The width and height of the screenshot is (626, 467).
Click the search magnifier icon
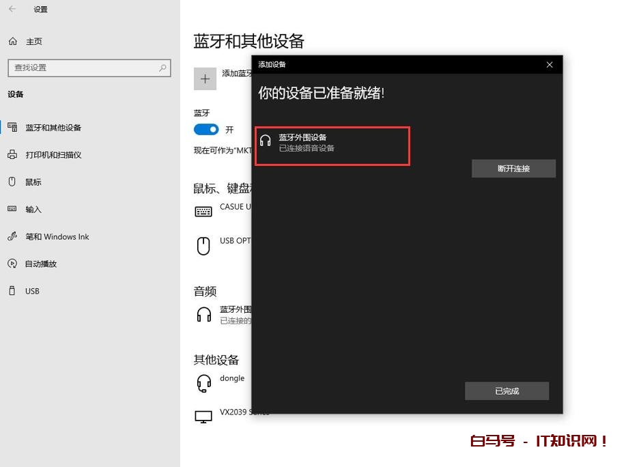pyautogui.click(x=162, y=68)
